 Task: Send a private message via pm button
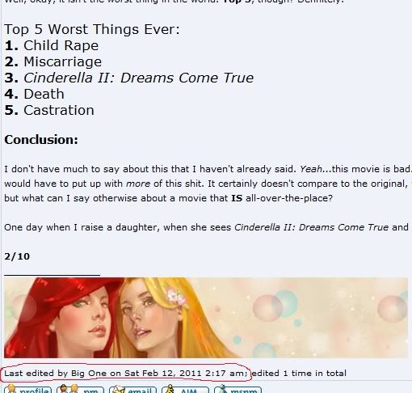pos(80,390)
